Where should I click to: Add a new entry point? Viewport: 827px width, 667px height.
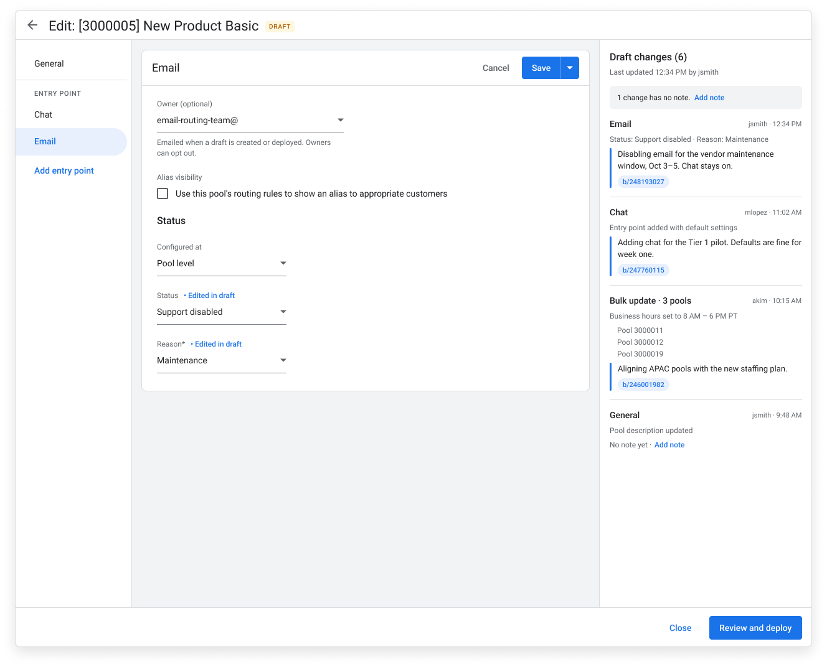tap(64, 170)
